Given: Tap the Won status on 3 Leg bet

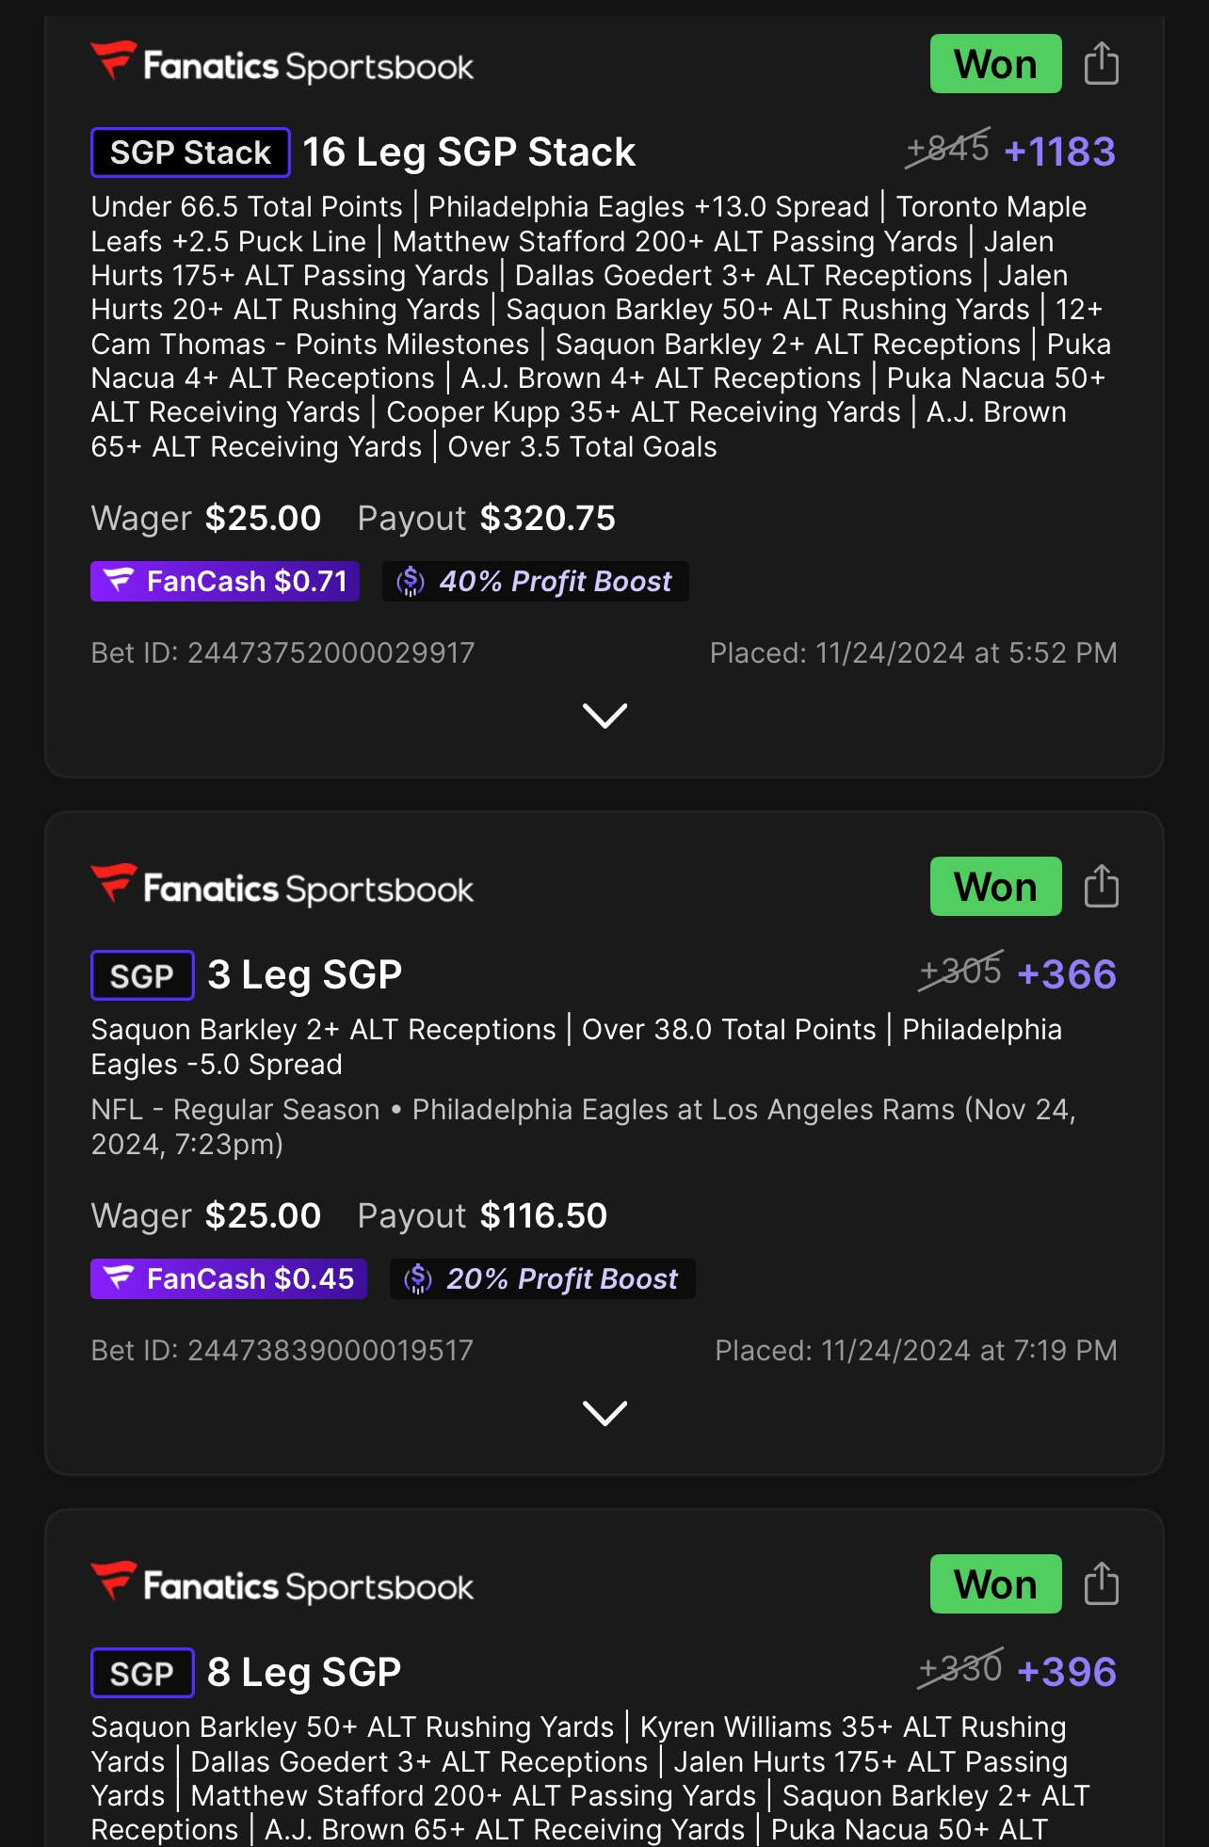Looking at the screenshot, I should pos(995,887).
